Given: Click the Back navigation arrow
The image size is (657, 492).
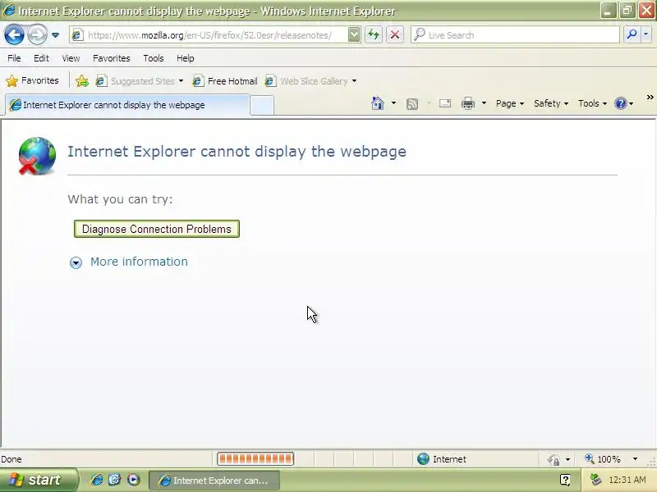Looking at the screenshot, I should pos(14,34).
